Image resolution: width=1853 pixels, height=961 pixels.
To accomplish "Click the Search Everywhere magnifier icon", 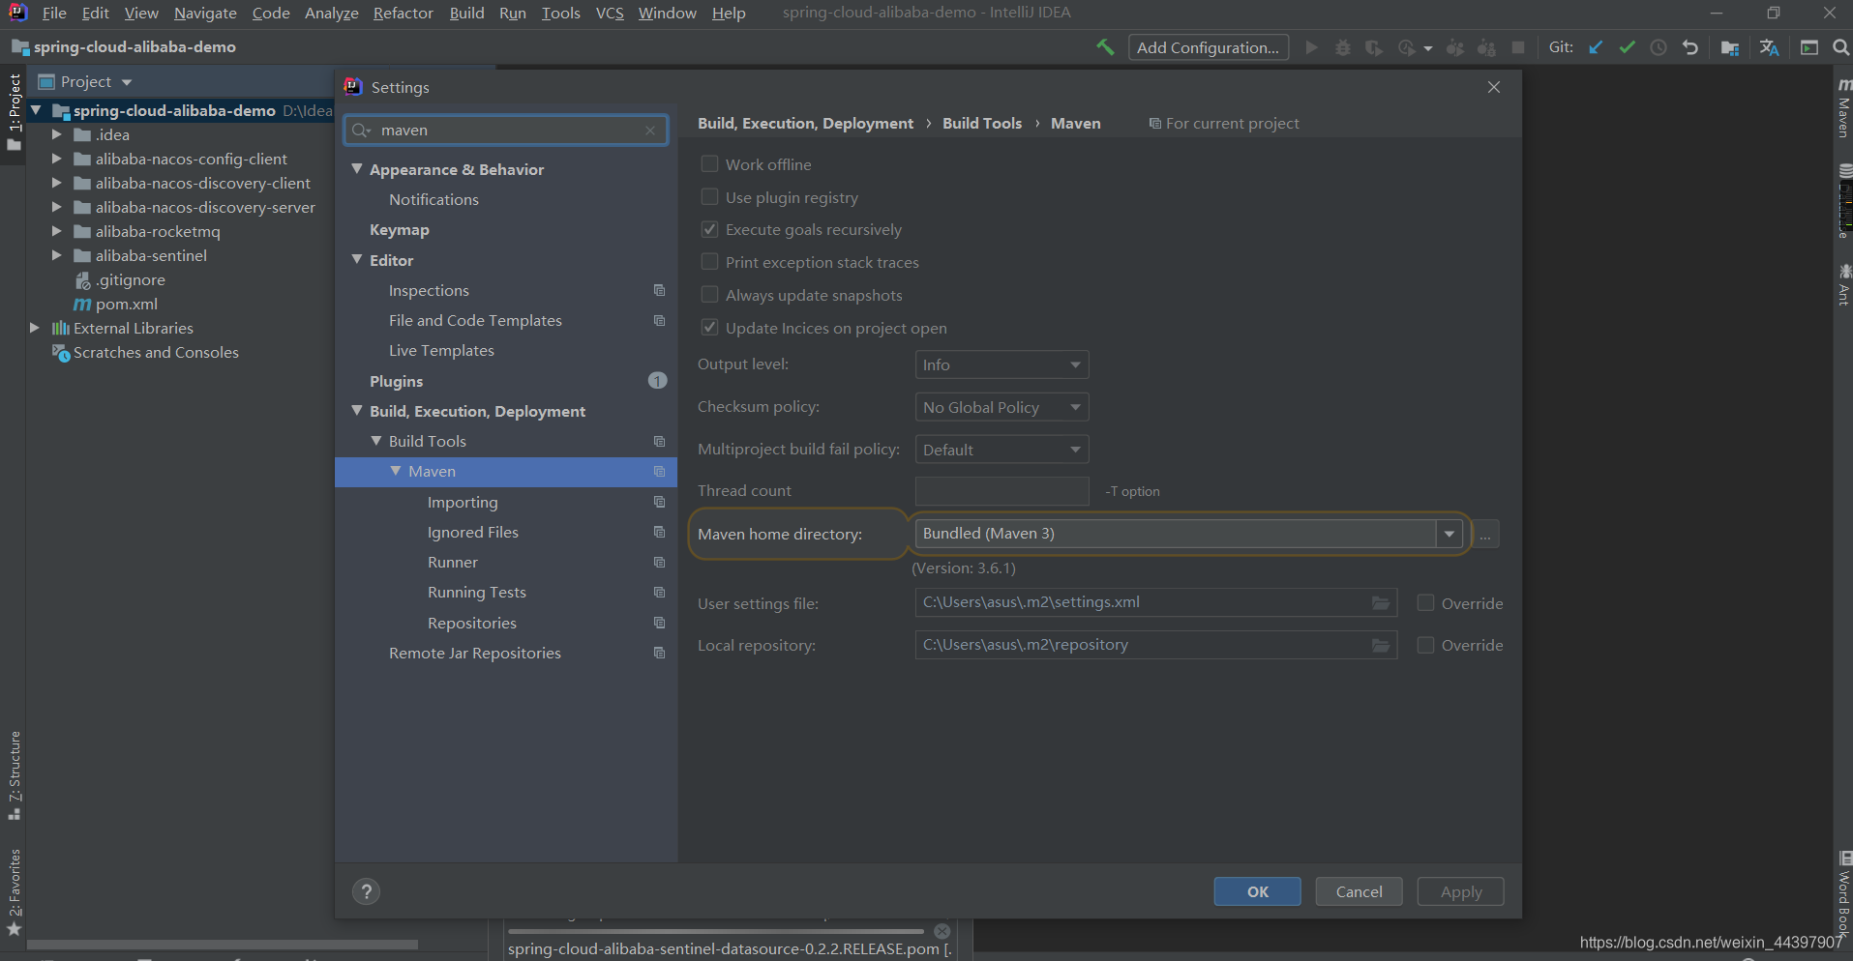I will coord(1840,47).
